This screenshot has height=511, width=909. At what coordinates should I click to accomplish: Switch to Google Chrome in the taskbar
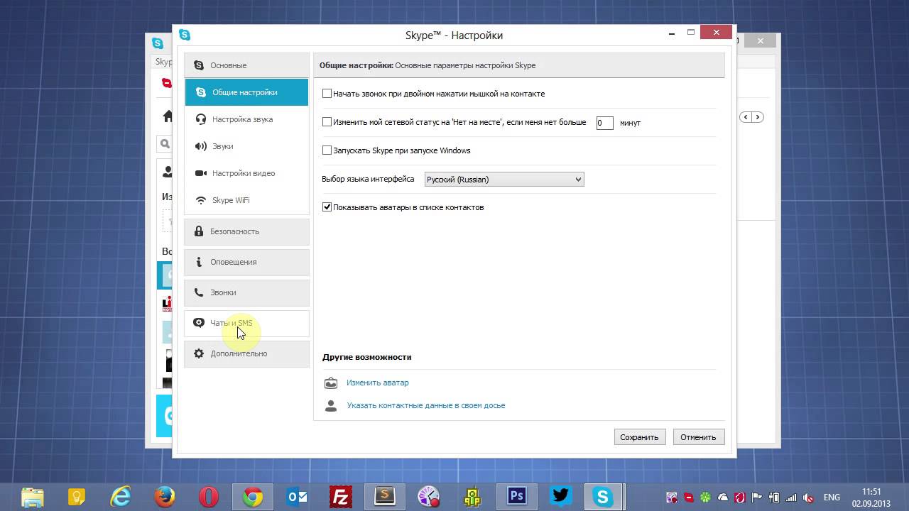[x=253, y=497]
